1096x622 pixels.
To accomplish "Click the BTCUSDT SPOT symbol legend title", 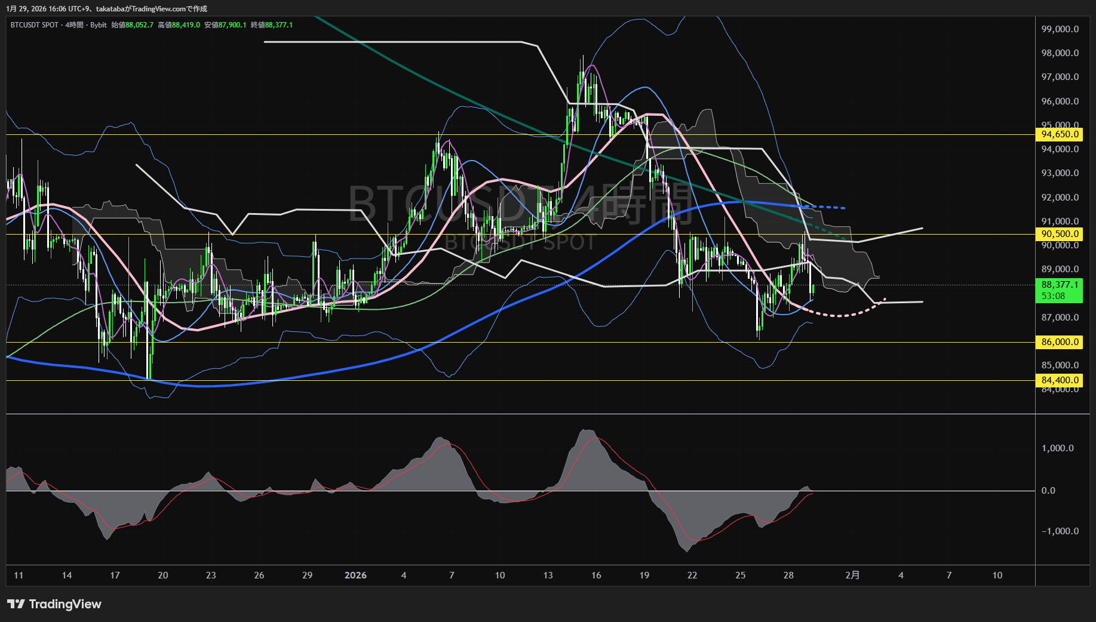I will pyautogui.click(x=34, y=25).
